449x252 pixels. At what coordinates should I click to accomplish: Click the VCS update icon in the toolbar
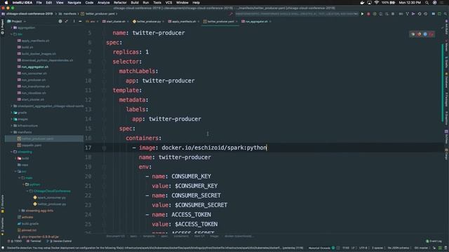(407, 14)
